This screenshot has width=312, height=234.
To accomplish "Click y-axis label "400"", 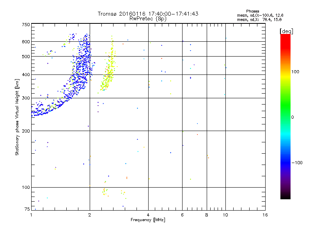I will (26, 74).
